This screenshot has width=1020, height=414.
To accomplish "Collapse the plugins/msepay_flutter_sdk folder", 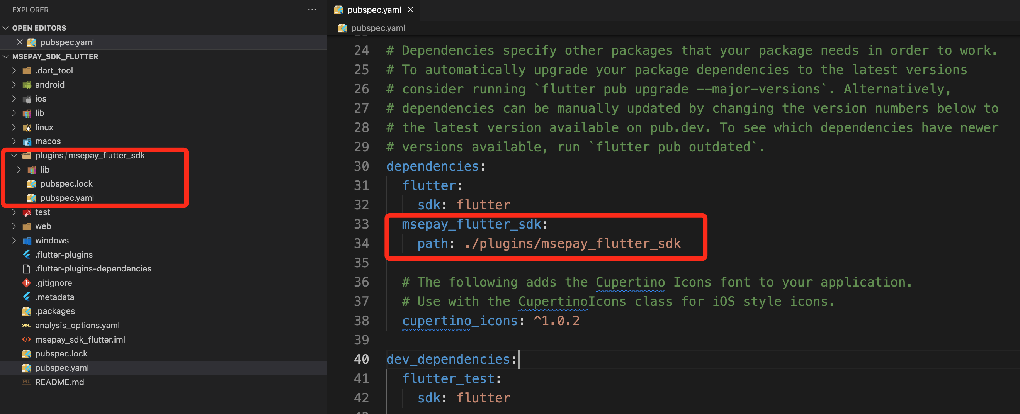I will point(14,155).
